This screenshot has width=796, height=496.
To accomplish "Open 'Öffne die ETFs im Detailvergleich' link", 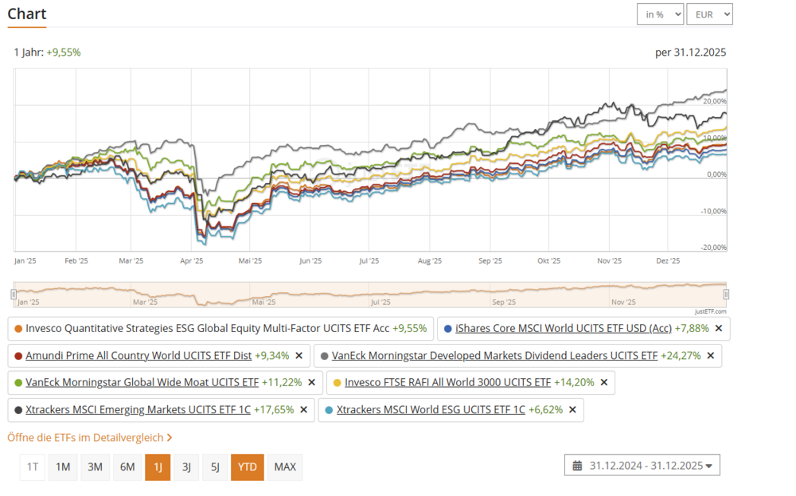I will coord(89,437).
